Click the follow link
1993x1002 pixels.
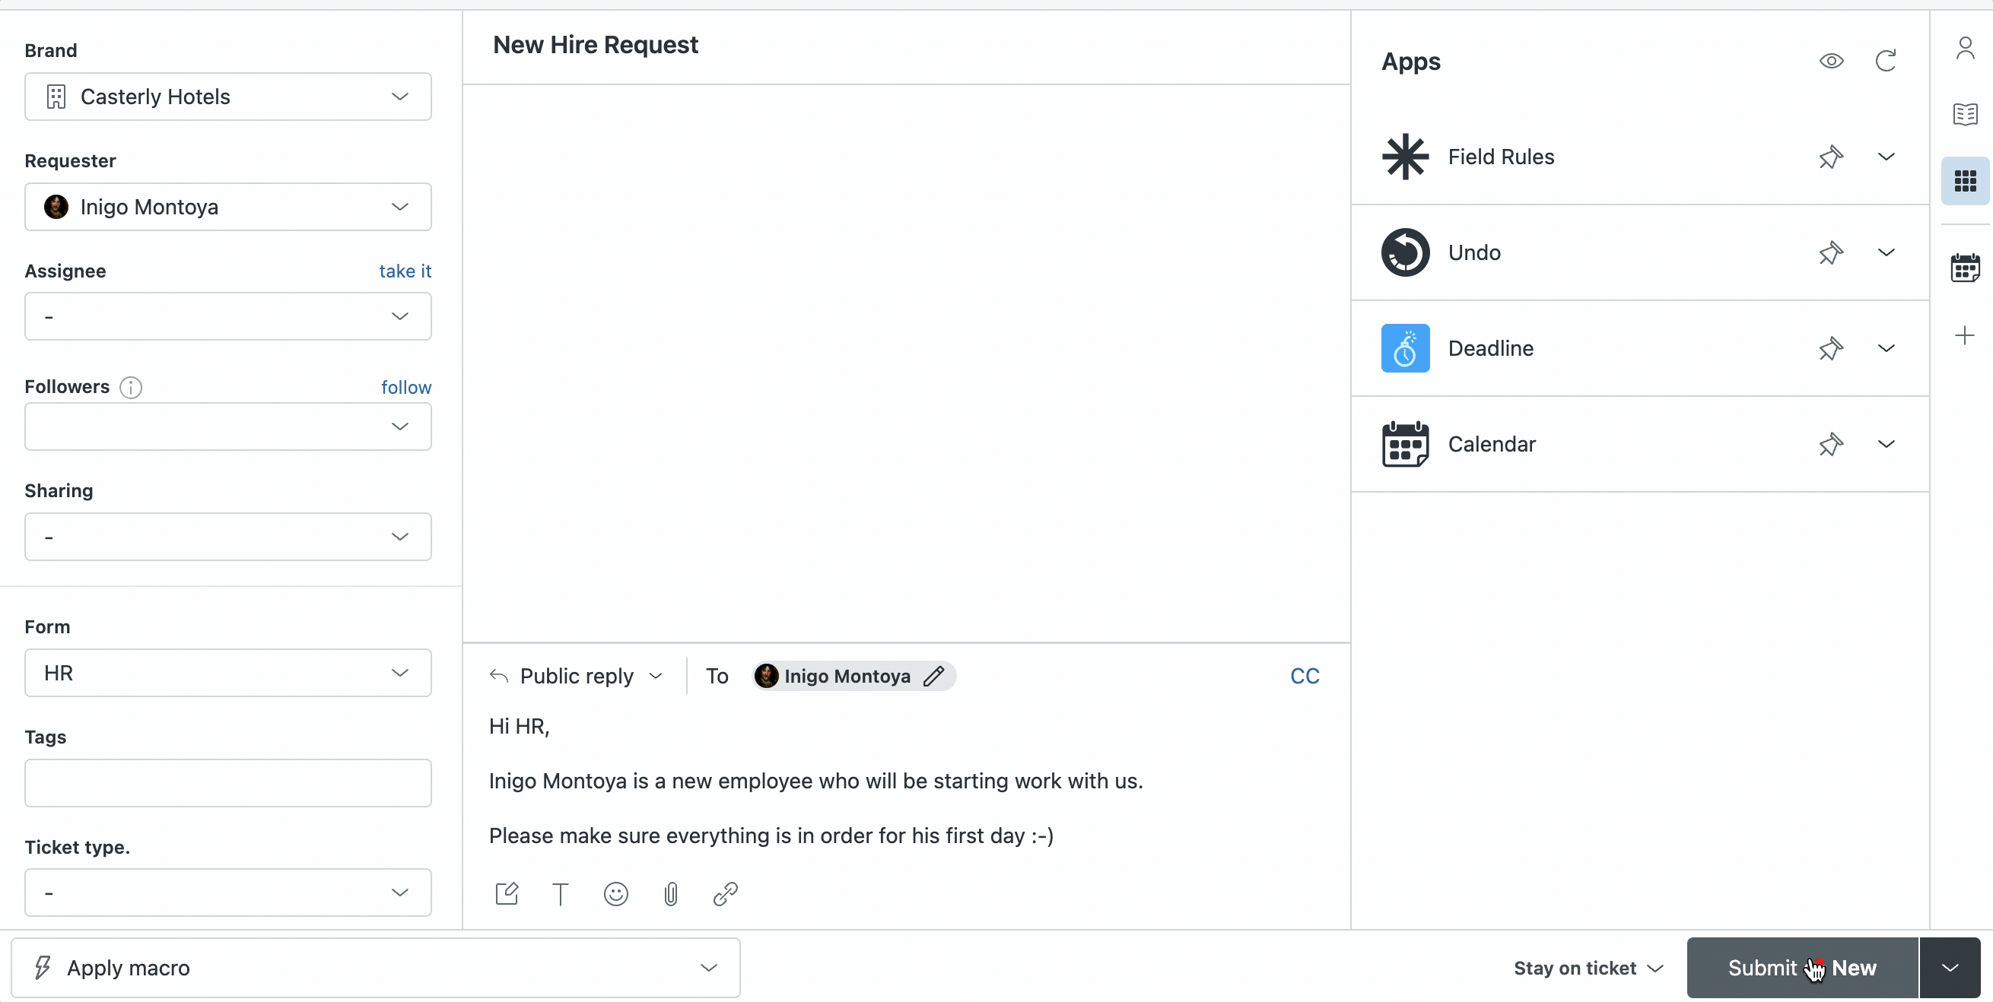(405, 388)
